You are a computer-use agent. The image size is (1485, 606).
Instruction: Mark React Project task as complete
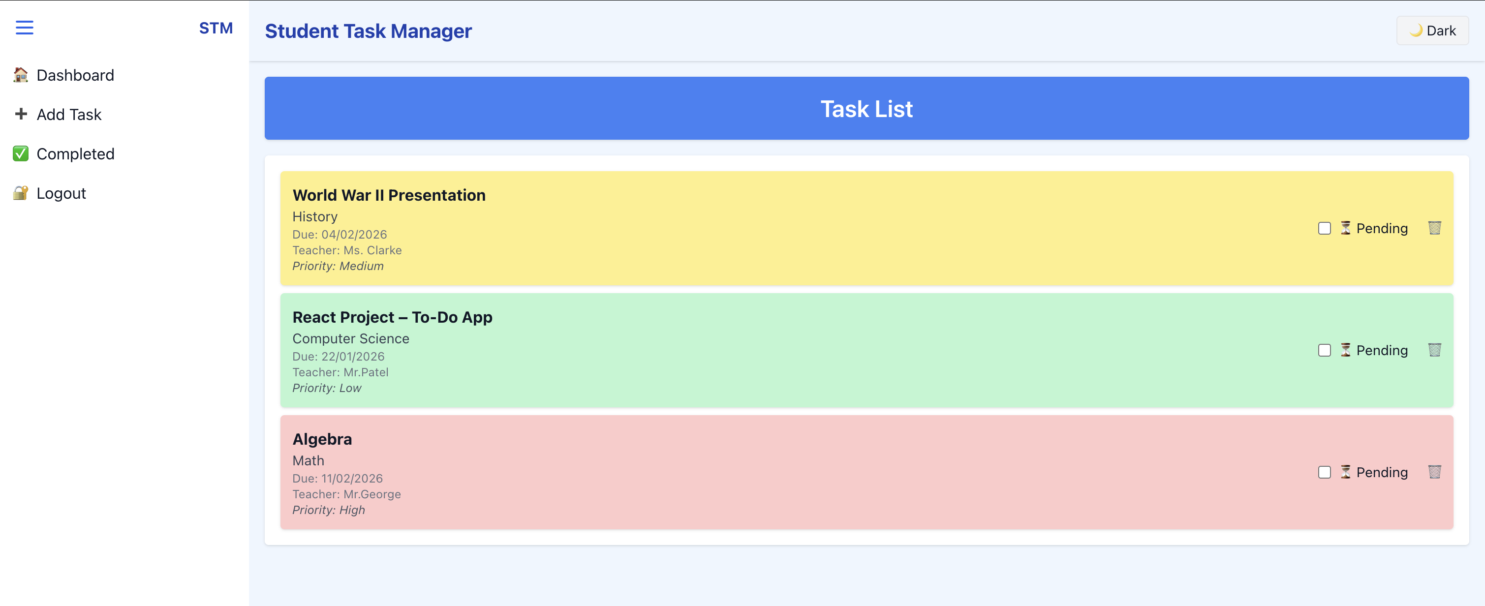tap(1324, 351)
